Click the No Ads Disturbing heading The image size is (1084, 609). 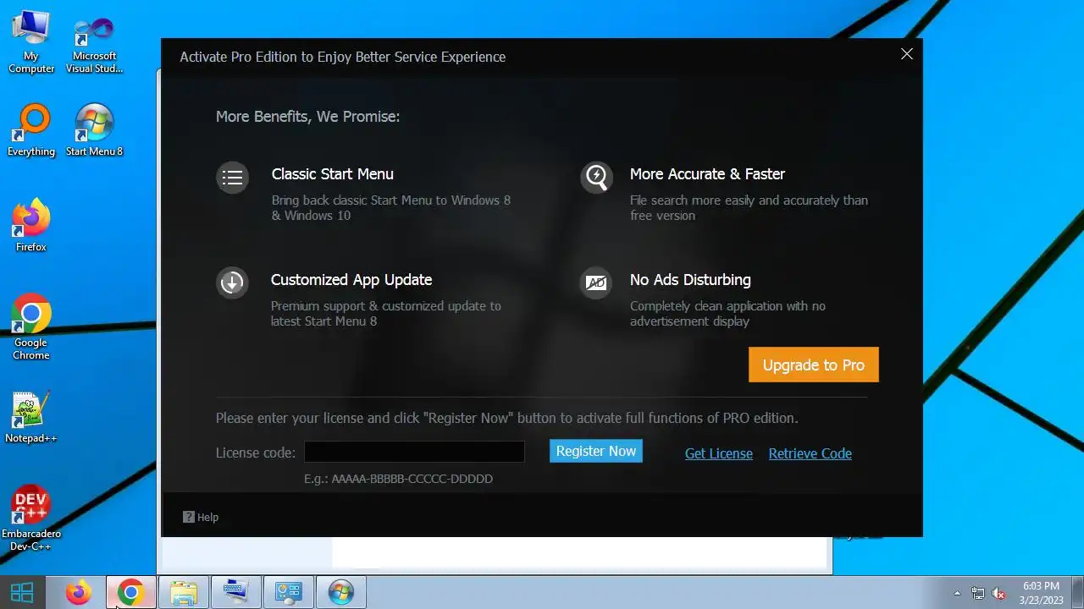[690, 279]
